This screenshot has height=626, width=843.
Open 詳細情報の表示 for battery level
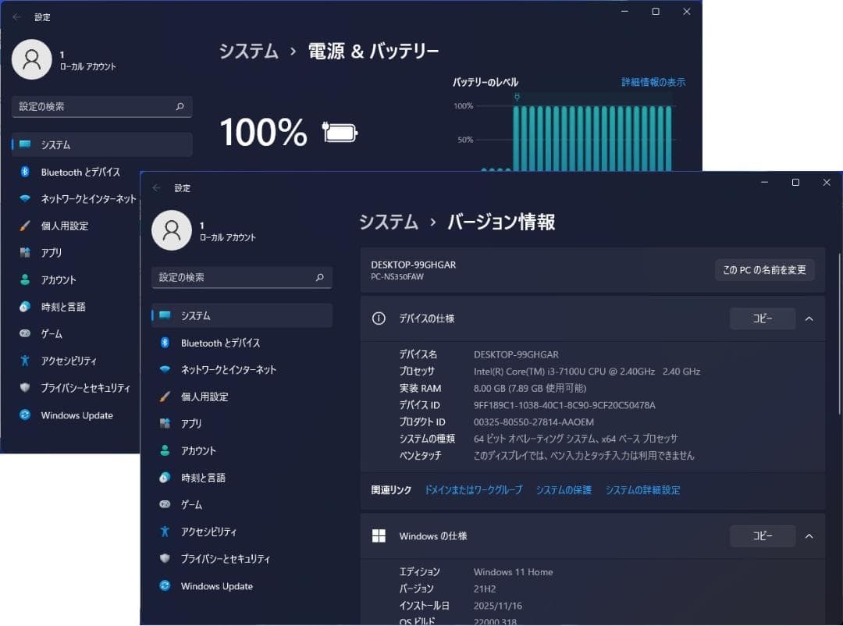coord(653,81)
